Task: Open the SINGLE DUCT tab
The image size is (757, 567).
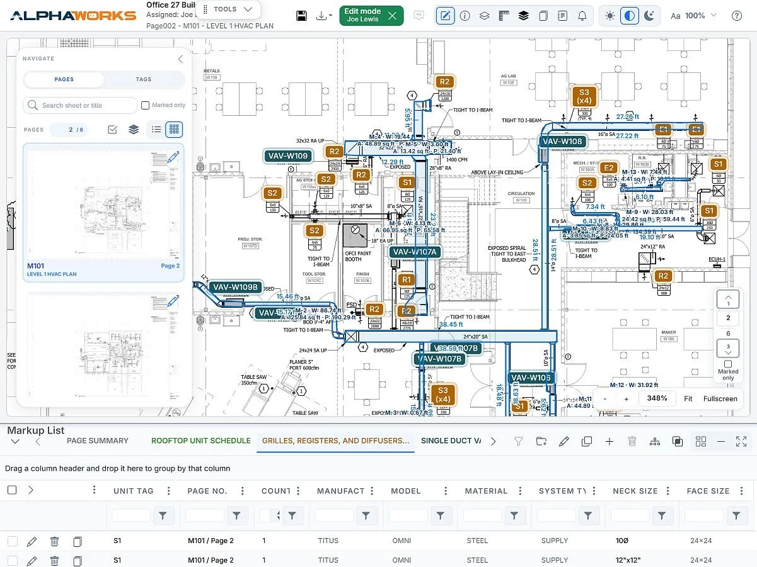Action: [451, 441]
